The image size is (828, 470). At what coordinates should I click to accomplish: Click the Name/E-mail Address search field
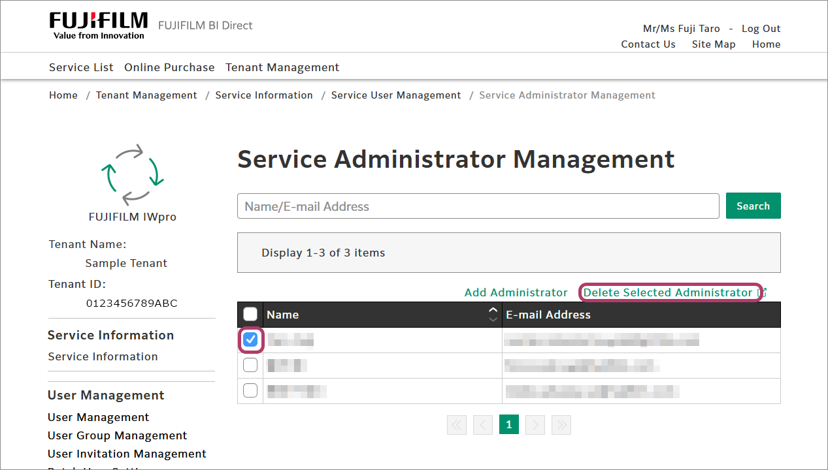478,206
